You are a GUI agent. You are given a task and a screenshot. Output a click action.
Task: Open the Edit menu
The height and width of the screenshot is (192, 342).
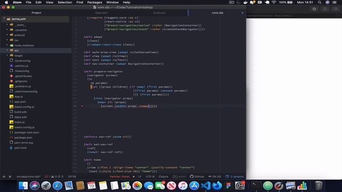[x=38, y=2]
